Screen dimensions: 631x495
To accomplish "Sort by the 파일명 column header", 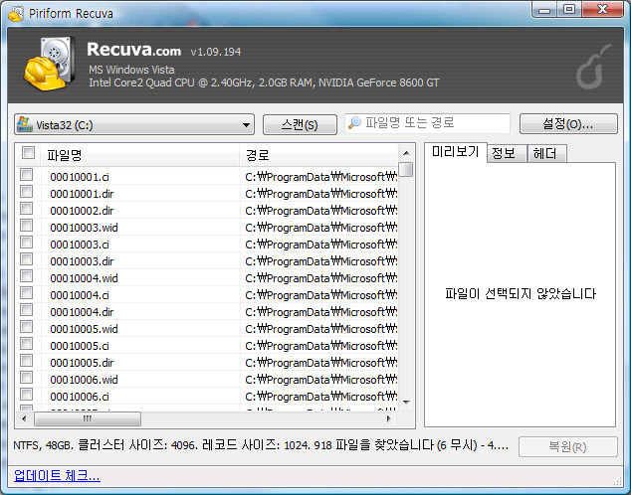I will click(140, 155).
